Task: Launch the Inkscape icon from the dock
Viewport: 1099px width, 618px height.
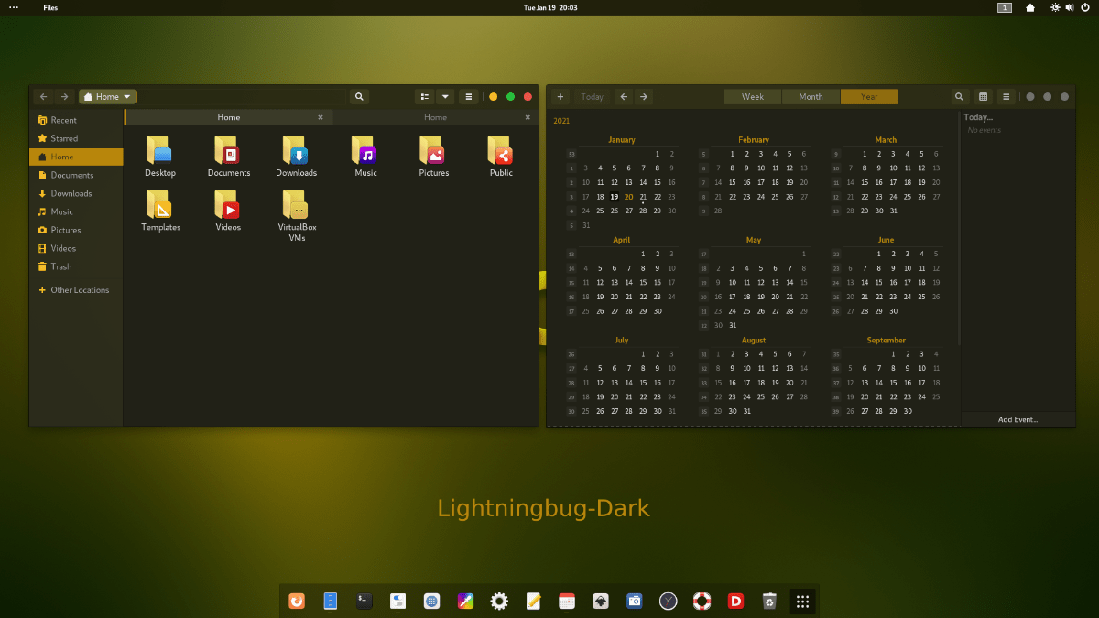Action: coord(600,602)
